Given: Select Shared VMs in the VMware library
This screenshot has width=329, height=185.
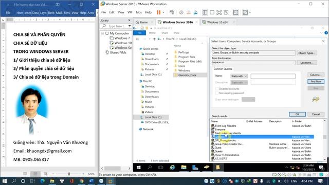Looking at the screenshot, I should (x=118, y=52).
